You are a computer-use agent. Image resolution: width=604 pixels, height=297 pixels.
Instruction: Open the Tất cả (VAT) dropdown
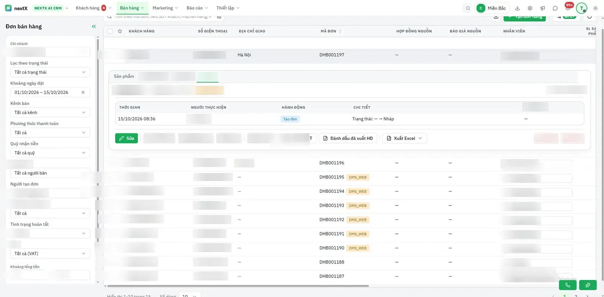50,254
